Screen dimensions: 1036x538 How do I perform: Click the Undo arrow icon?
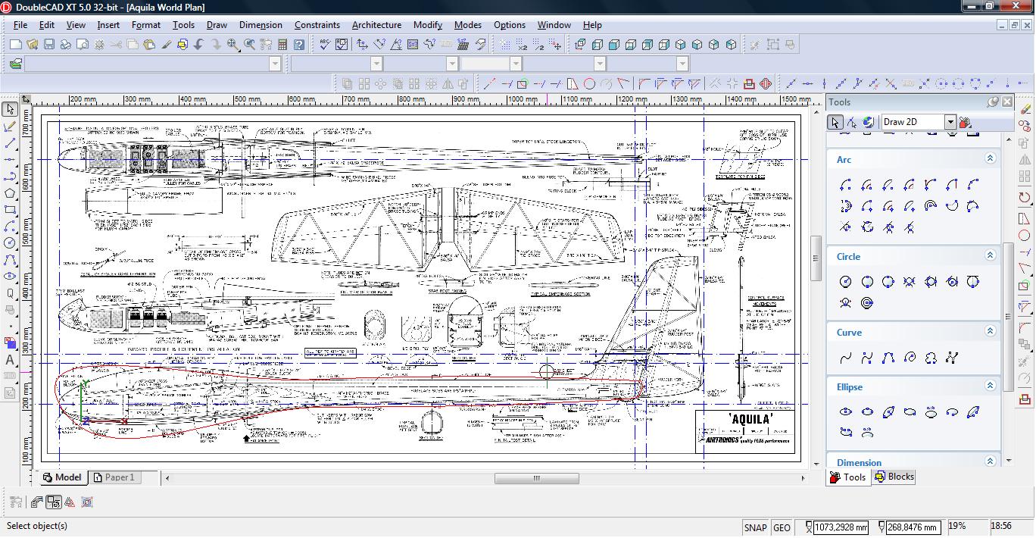199,45
